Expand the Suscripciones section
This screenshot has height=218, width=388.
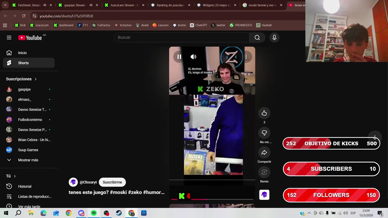pyautogui.click(x=21, y=79)
